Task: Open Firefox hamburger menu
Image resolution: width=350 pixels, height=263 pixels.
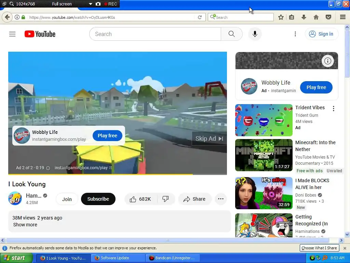Action: (342, 17)
